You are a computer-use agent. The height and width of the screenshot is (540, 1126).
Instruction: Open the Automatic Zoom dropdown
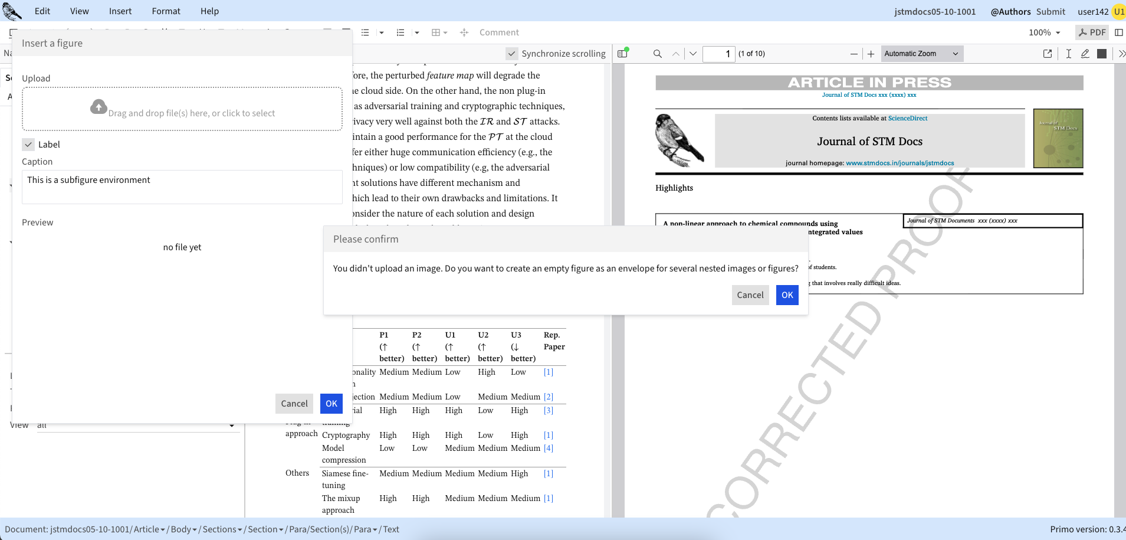click(x=922, y=54)
